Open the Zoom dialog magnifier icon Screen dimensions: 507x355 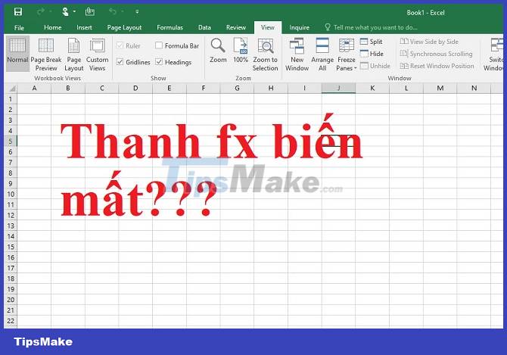click(218, 46)
